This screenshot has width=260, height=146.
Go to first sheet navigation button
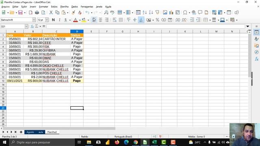tap(3, 132)
